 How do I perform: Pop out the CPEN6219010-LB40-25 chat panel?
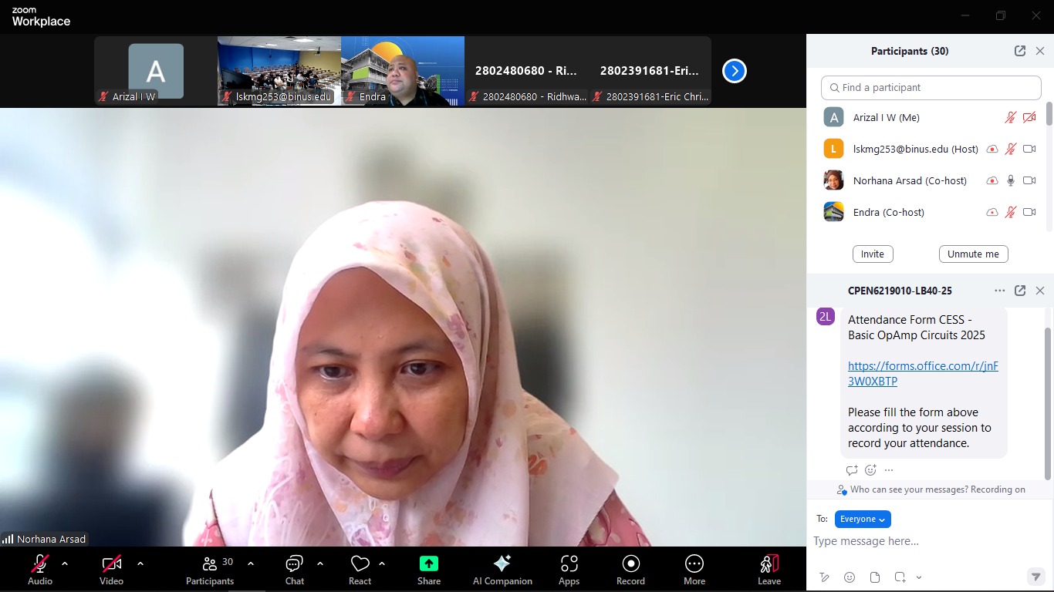click(1020, 291)
